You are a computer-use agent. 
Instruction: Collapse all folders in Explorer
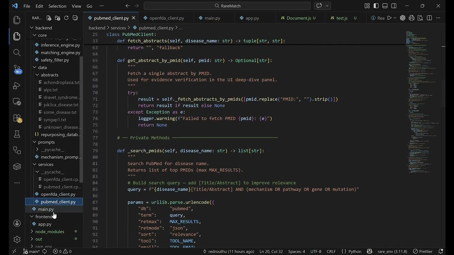tap(75, 18)
